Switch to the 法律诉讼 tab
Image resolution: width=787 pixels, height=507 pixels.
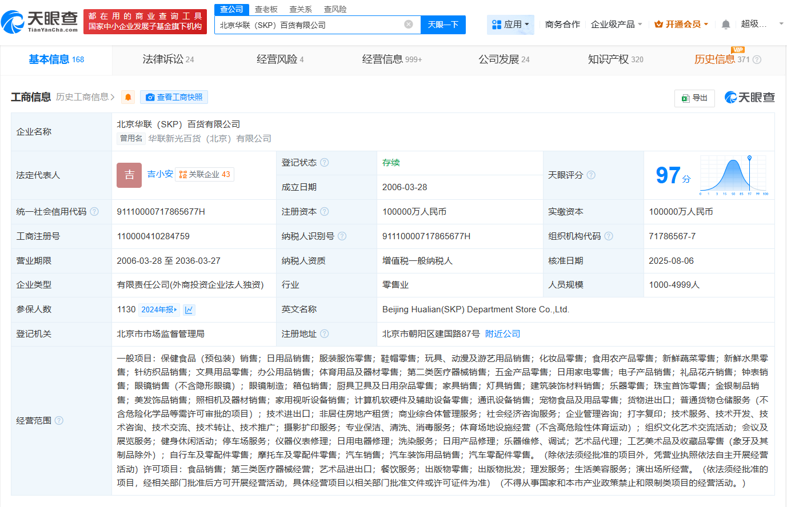coord(168,59)
